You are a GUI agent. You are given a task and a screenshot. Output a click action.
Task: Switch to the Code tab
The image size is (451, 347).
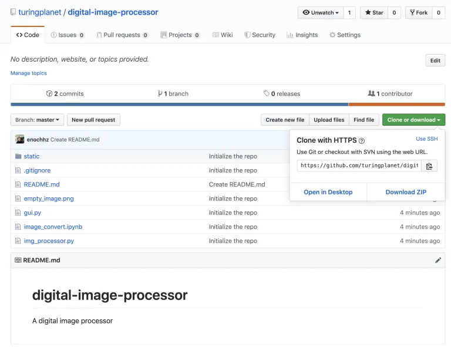pos(28,35)
